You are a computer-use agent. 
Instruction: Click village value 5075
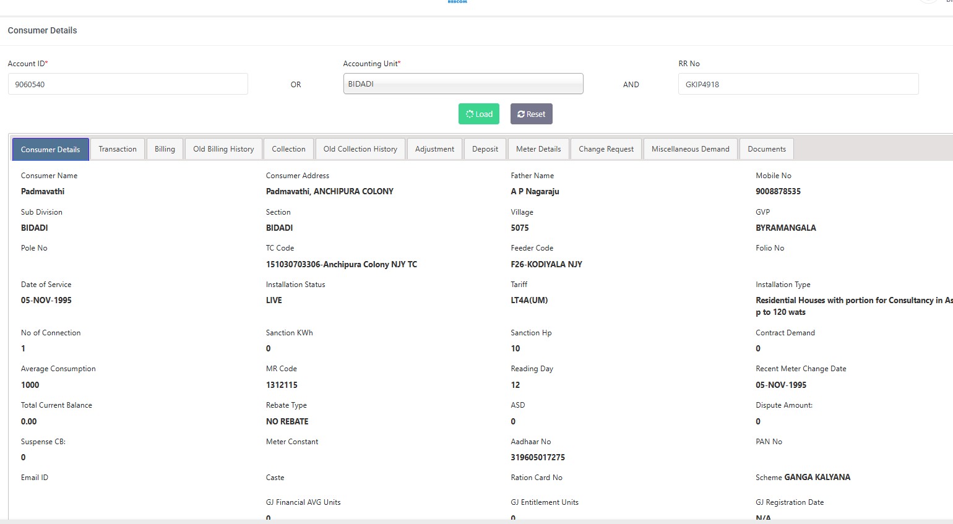click(x=520, y=228)
